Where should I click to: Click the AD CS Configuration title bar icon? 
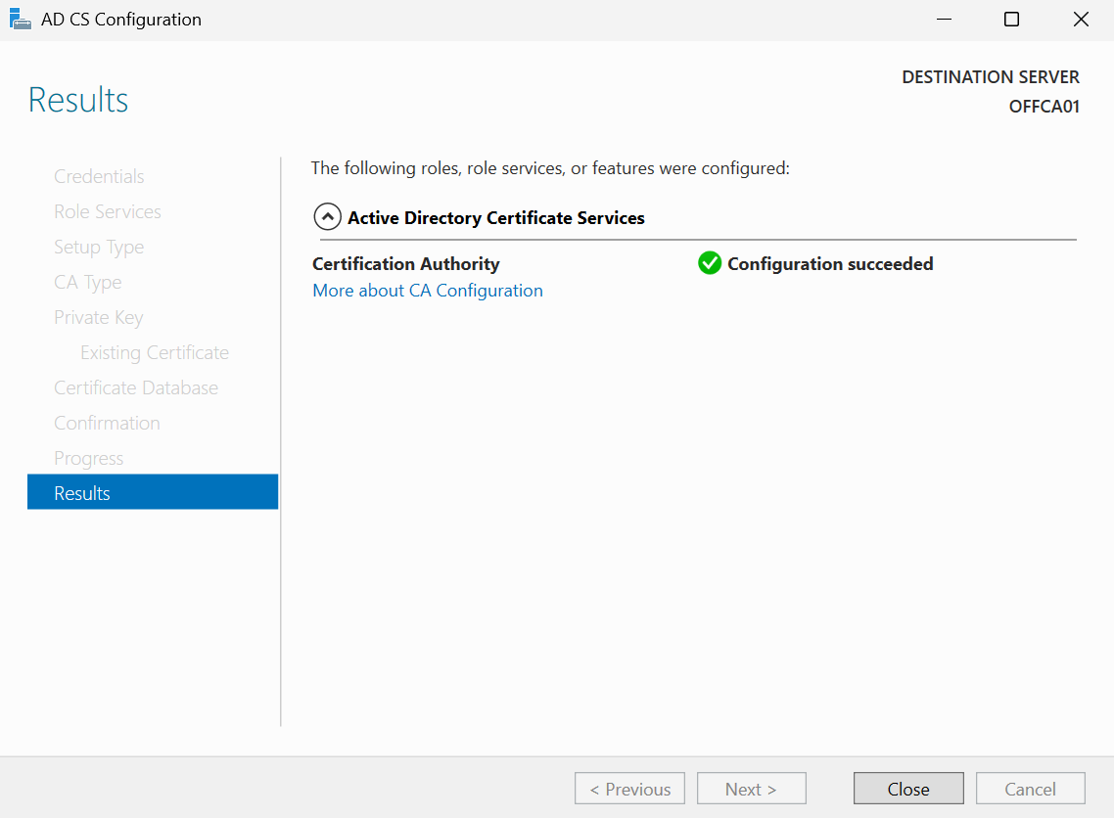coord(20,20)
